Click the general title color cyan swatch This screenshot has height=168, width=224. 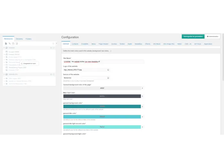102,116
